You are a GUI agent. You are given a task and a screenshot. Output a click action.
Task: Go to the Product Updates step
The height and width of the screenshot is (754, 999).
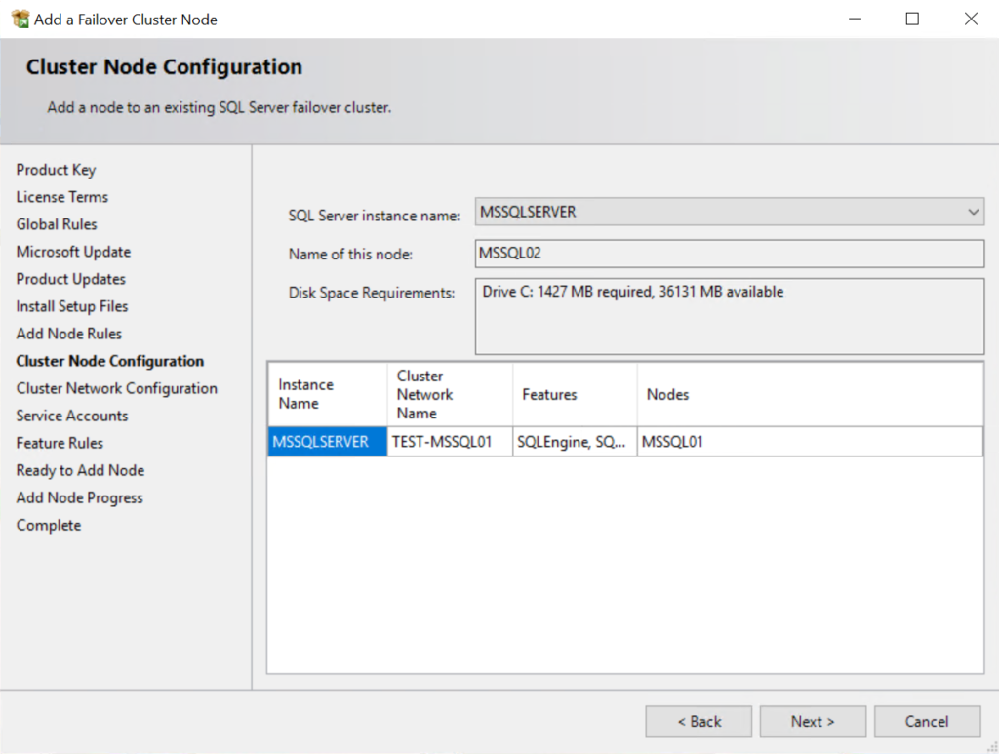pyautogui.click(x=70, y=278)
